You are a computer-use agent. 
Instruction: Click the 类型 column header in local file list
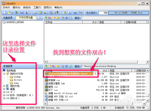[120, 70]
